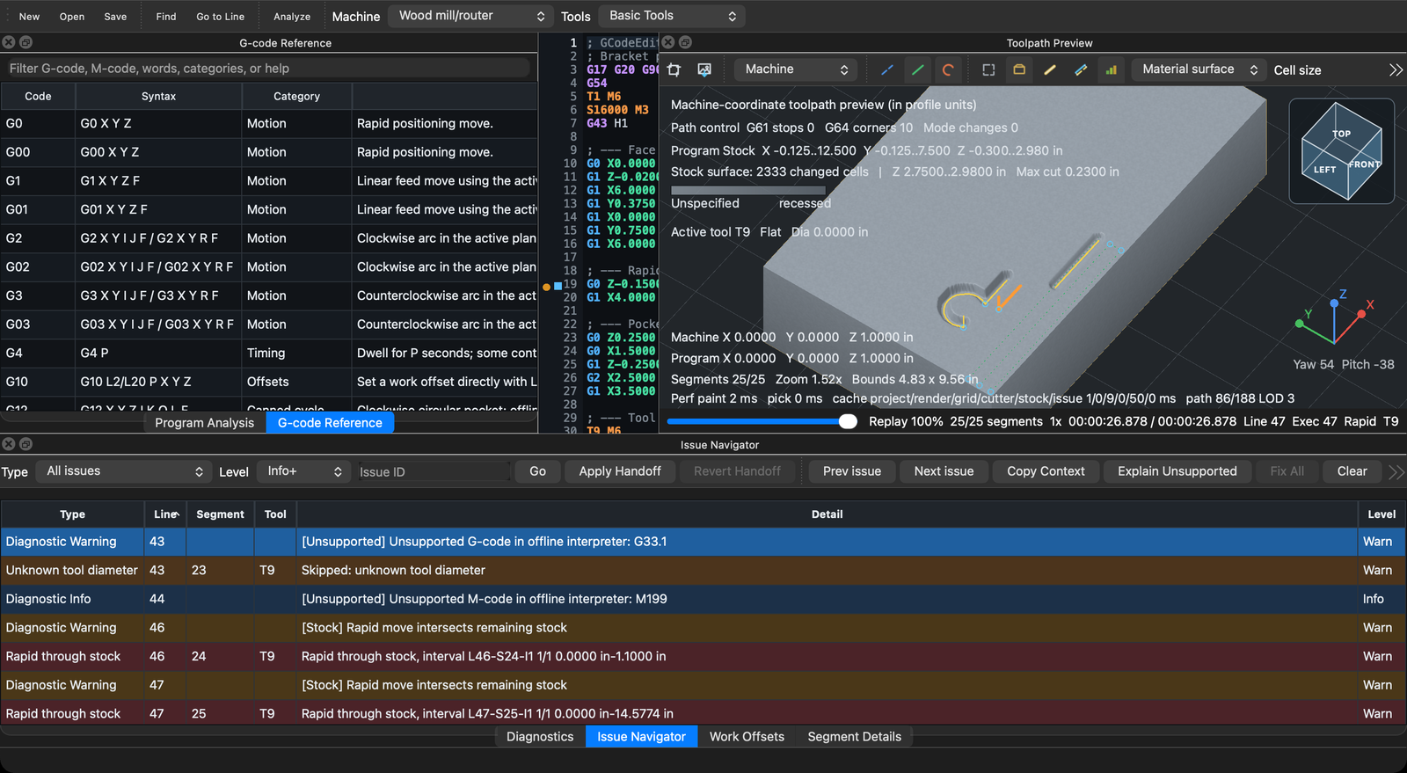Switch to the Work Offsets tab
This screenshot has width=1407, height=773.
tap(747, 737)
